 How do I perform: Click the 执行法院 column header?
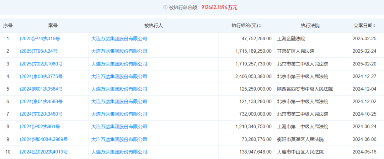310,26
